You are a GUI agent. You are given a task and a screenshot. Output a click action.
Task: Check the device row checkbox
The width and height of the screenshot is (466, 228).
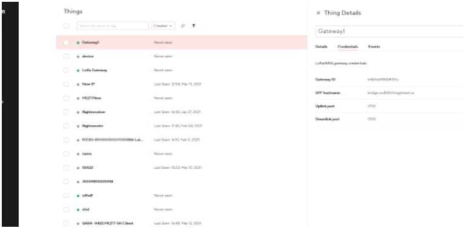click(x=66, y=57)
